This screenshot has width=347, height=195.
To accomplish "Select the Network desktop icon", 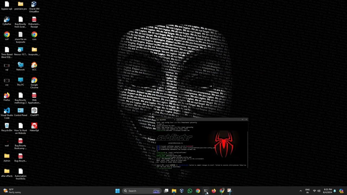I will (x=21, y=67).
